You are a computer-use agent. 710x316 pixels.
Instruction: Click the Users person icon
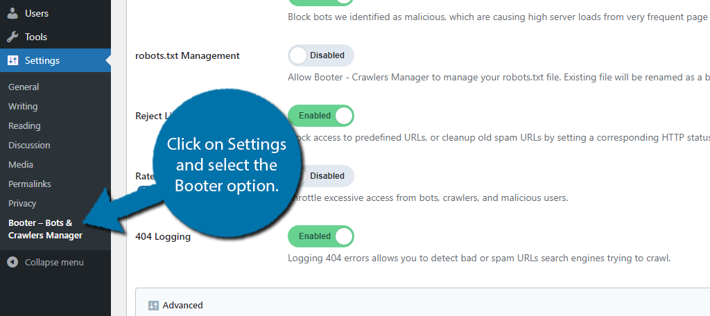click(x=12, y=13)
